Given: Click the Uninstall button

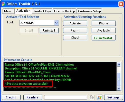Looking at the screenshot, I should point(49,31).
